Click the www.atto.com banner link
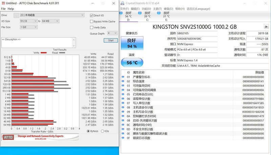 point(41,139)
